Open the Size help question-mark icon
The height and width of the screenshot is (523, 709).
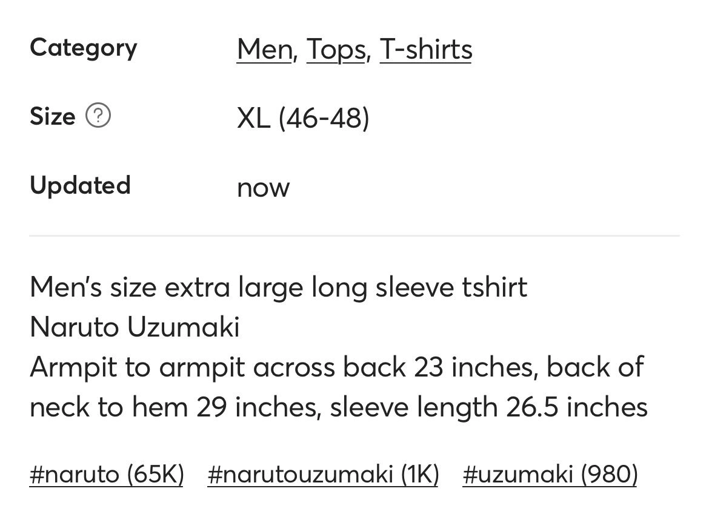[x=98, y=116]
